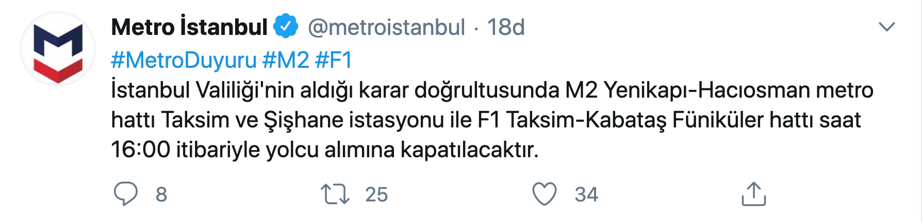Retweet this Metro İstanbul tweet

click(x=335, y=194)
